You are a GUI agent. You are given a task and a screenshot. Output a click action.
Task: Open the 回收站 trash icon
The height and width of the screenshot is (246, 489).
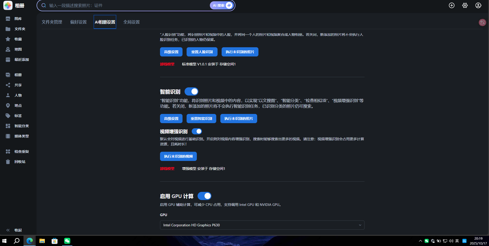(8, 162)
